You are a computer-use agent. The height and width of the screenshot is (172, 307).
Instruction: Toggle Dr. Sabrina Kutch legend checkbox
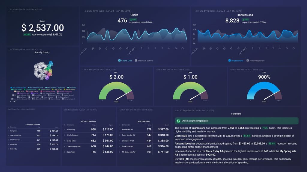56,97
